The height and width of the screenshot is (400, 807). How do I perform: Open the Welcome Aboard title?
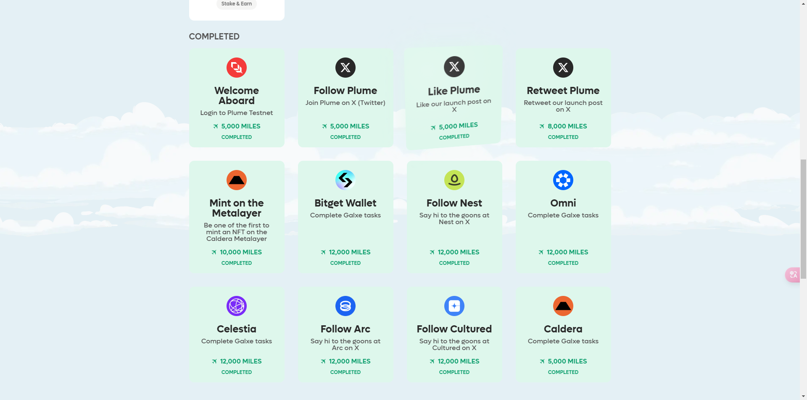coord(237,96)
